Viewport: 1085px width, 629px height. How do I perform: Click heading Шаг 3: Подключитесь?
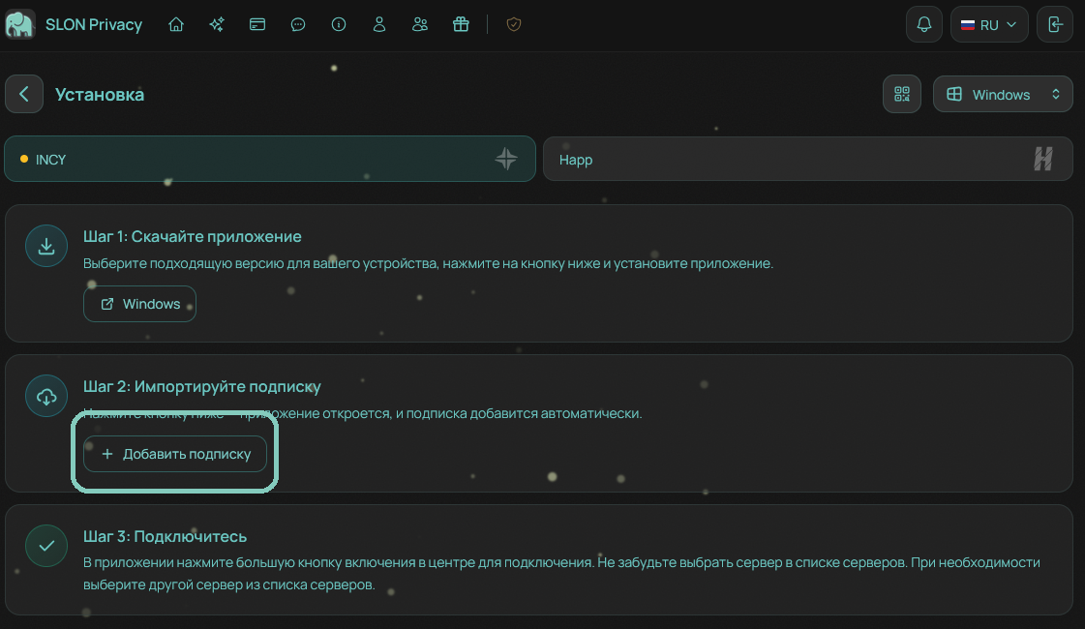(x=165, y=536)
